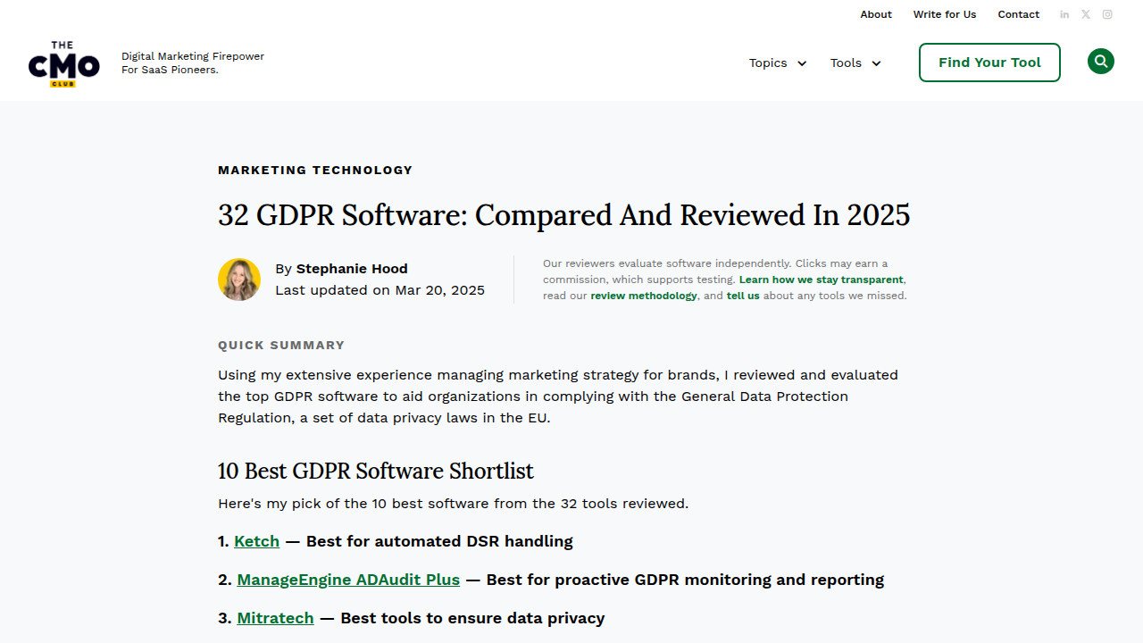Open search with green magnifier icon
The image size is (1143, 643).
[1101, 62]
